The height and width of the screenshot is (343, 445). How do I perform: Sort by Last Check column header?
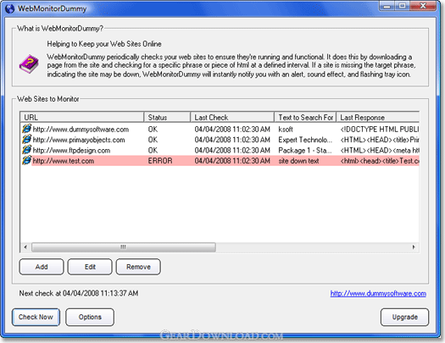point(232,118)
